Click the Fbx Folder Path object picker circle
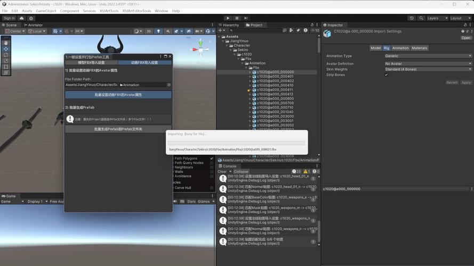 click(169, 85)
